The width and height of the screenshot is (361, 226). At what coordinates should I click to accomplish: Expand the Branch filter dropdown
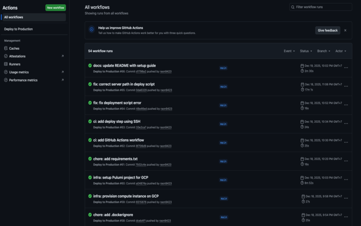pos(323,51)
